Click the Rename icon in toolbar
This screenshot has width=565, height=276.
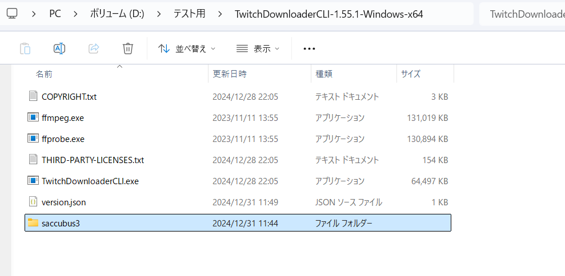pyautogui.click(x=59, y=48)
